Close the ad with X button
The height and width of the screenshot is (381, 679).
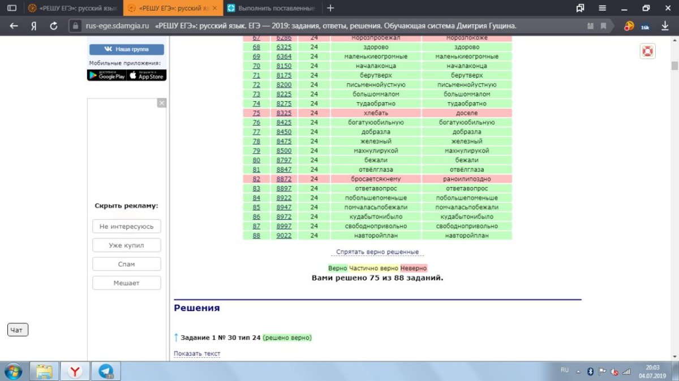tap(161, 103)
